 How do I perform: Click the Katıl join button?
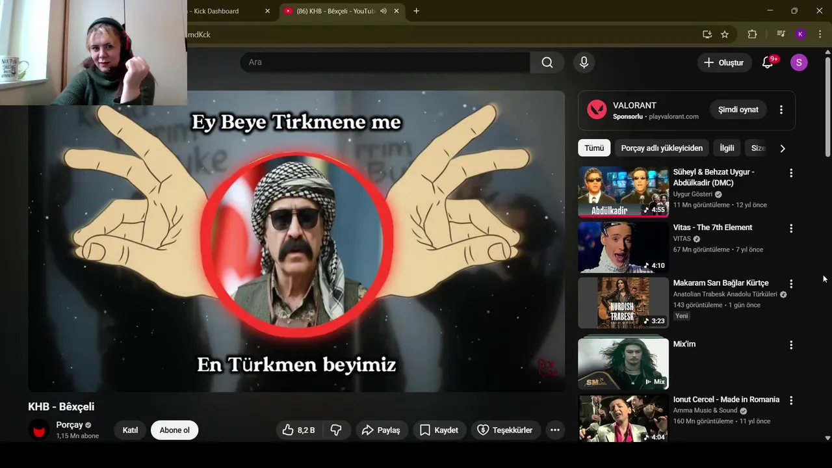(x=130, y=430)
